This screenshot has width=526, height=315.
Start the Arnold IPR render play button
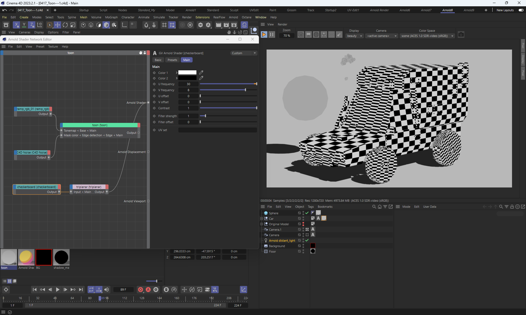[x=264, y=34]
